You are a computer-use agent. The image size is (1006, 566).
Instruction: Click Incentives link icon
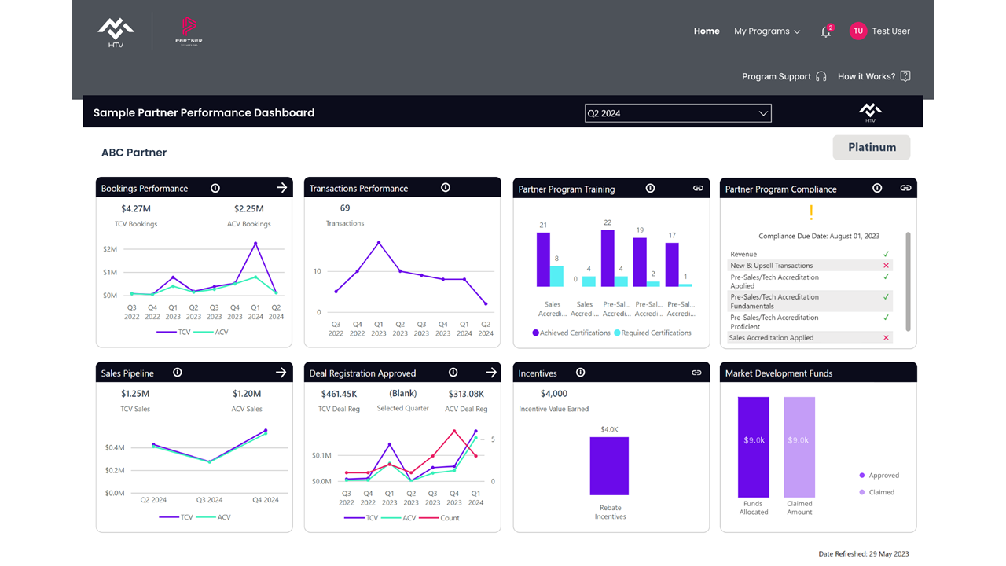click(696, 373)
